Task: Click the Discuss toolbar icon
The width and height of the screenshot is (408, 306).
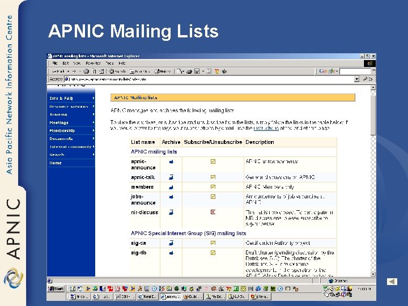Action: pos(209,71)
